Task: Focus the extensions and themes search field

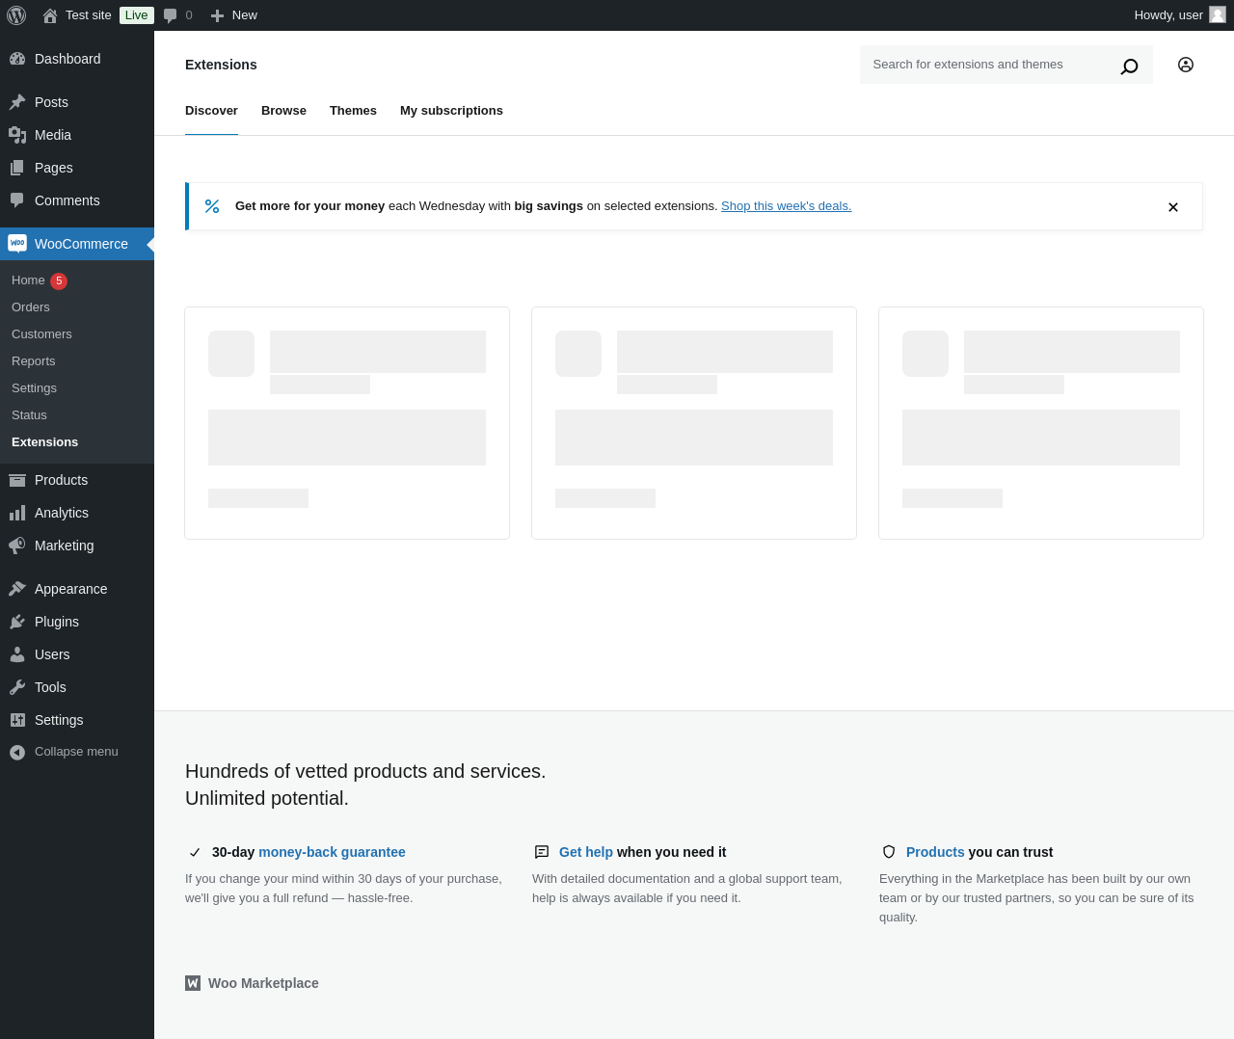Action: pyautogui.click(x=983, y=65)
